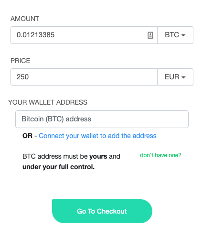Open the Connect your wallet to add the address link
Image resolution: width=202 pixels, height=237 pixels.
point(97,136)
